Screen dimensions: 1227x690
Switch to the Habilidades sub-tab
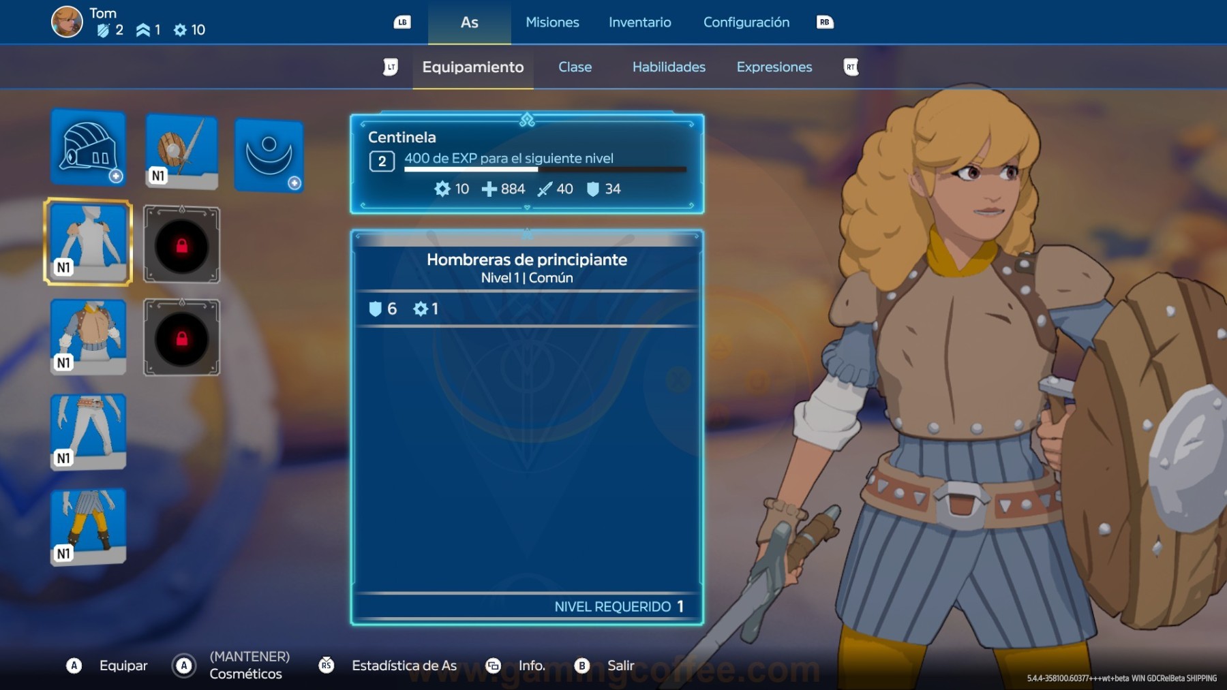tap(669, 67)
